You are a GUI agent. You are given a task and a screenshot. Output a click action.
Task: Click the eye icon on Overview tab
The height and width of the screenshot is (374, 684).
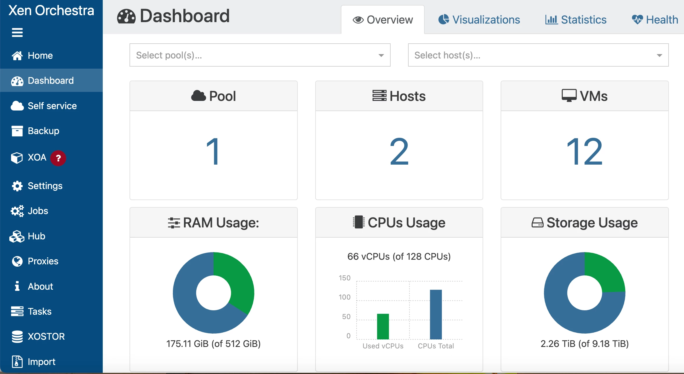(x=358, y=20)
